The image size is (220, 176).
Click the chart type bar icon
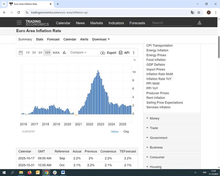[x=64, y=52]
